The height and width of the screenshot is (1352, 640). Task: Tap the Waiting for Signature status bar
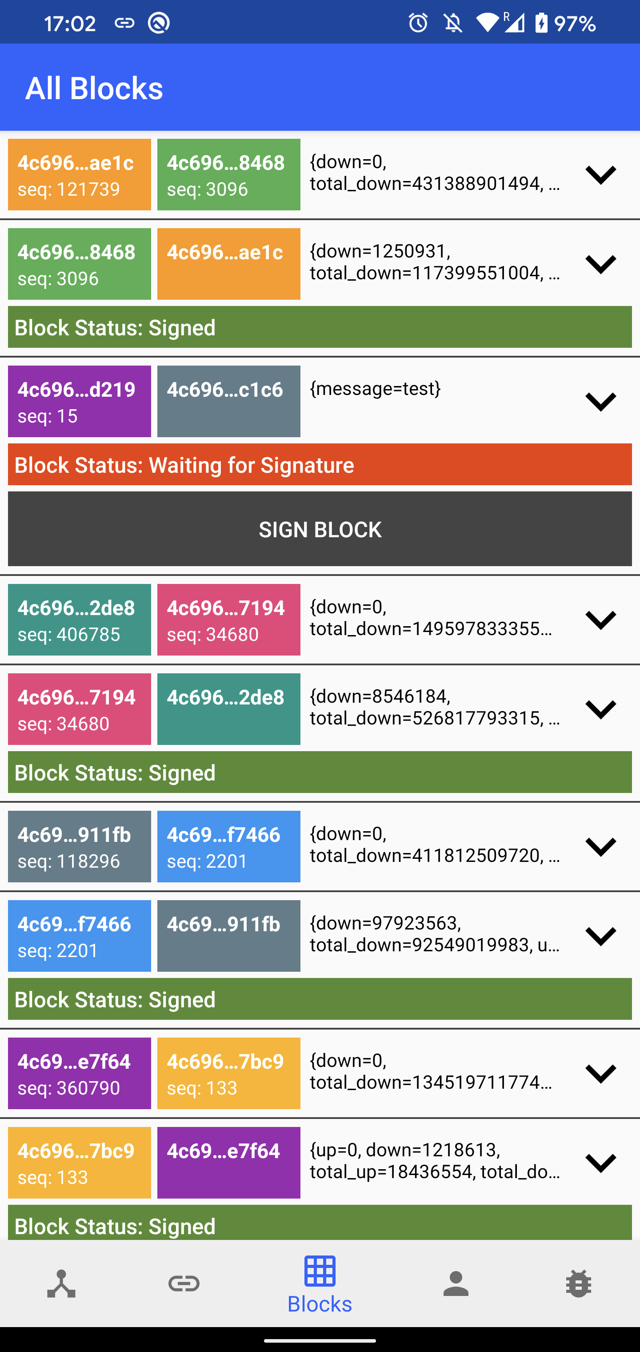pyautogui.click(x=320, y=464)
